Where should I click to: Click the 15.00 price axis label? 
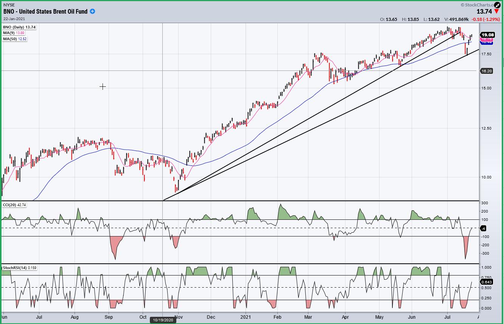click(x=487, y=88)
